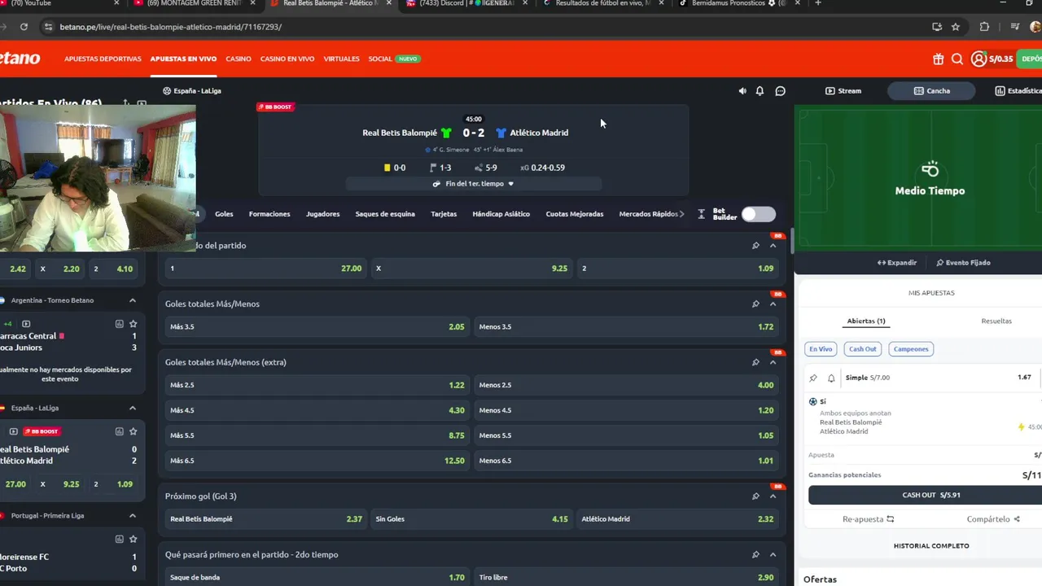Open stats icon for Real Betis sidebar match
Screen dimensions: 1042x586
119,431
